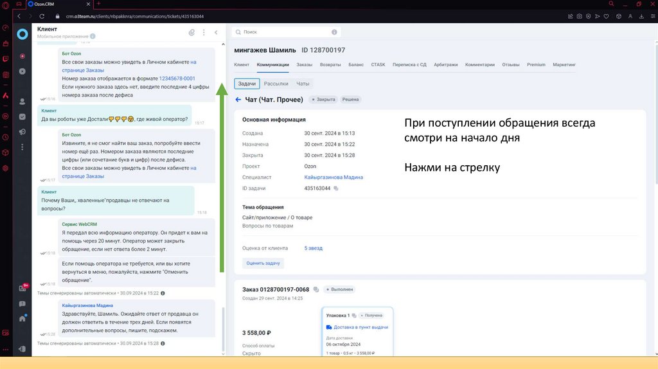The height and width of the screenshot is (369, 658).
Task: Open the browser easy setup menu icon
Action: (653, 16)
